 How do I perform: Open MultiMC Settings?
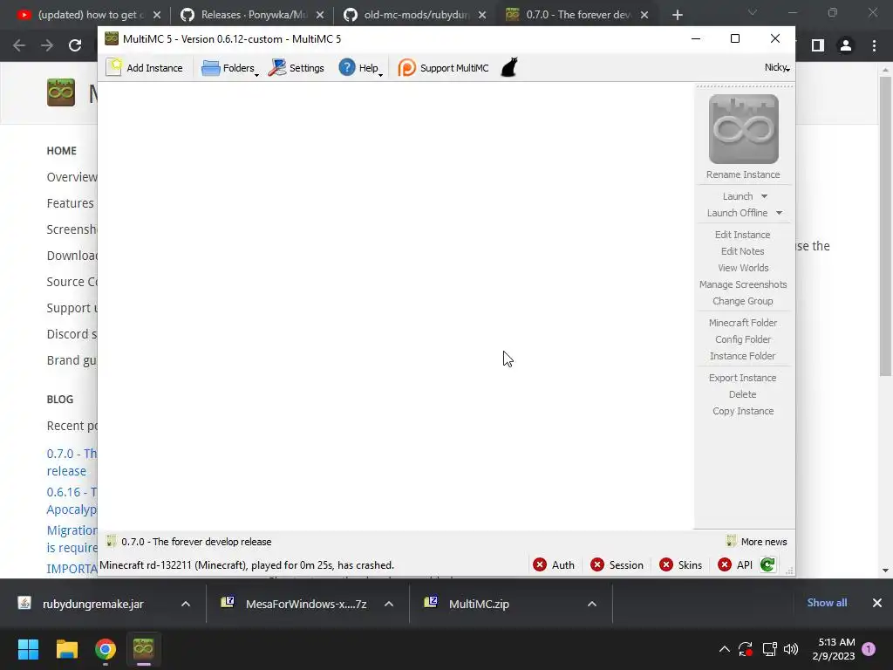[x=297, y=68]
